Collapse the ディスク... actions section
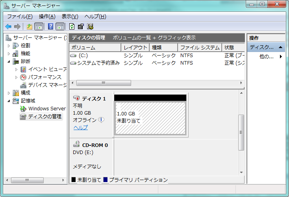 tap(280, 47)
